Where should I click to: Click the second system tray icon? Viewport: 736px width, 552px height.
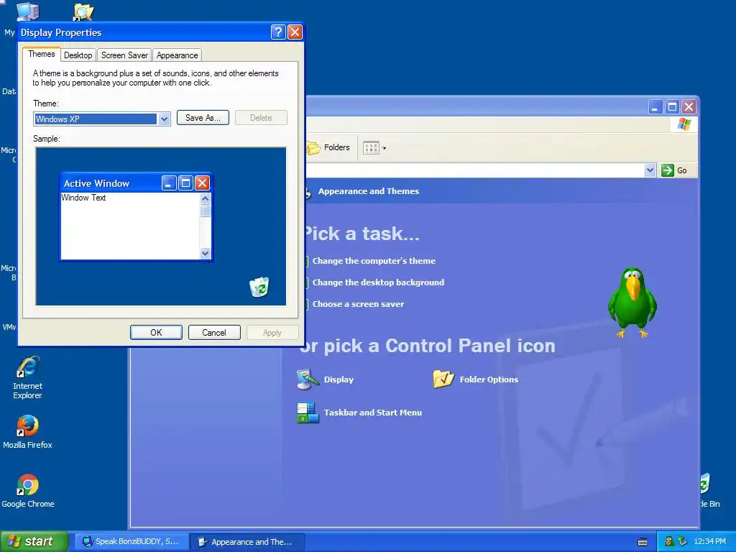[x=682, y=542]
